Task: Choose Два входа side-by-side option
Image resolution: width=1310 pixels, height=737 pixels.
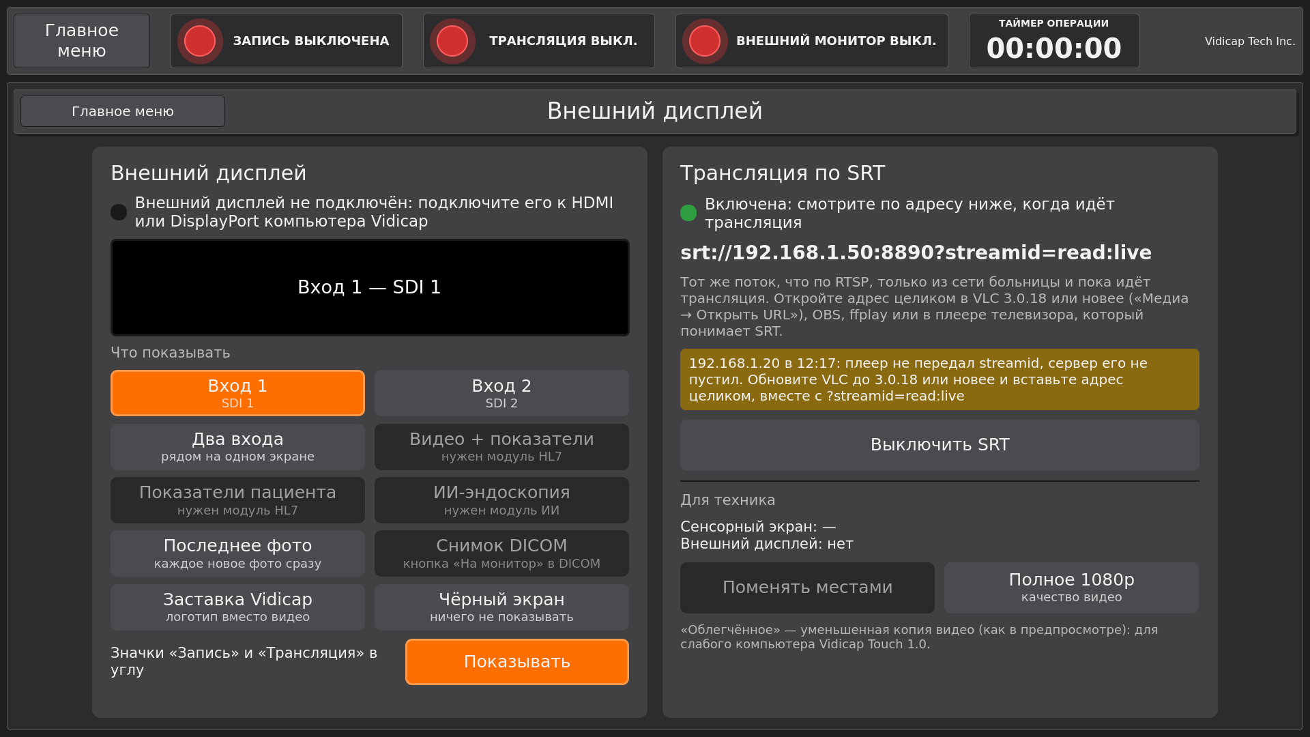Action: tap(237, 446)
